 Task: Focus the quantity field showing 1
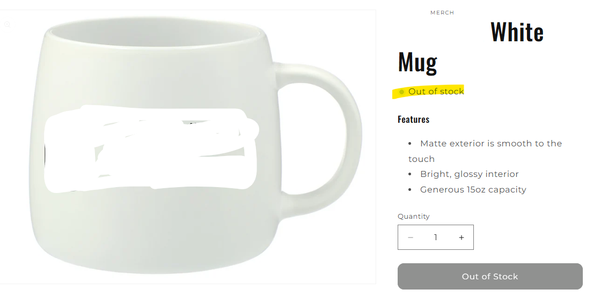click(435, 238)
